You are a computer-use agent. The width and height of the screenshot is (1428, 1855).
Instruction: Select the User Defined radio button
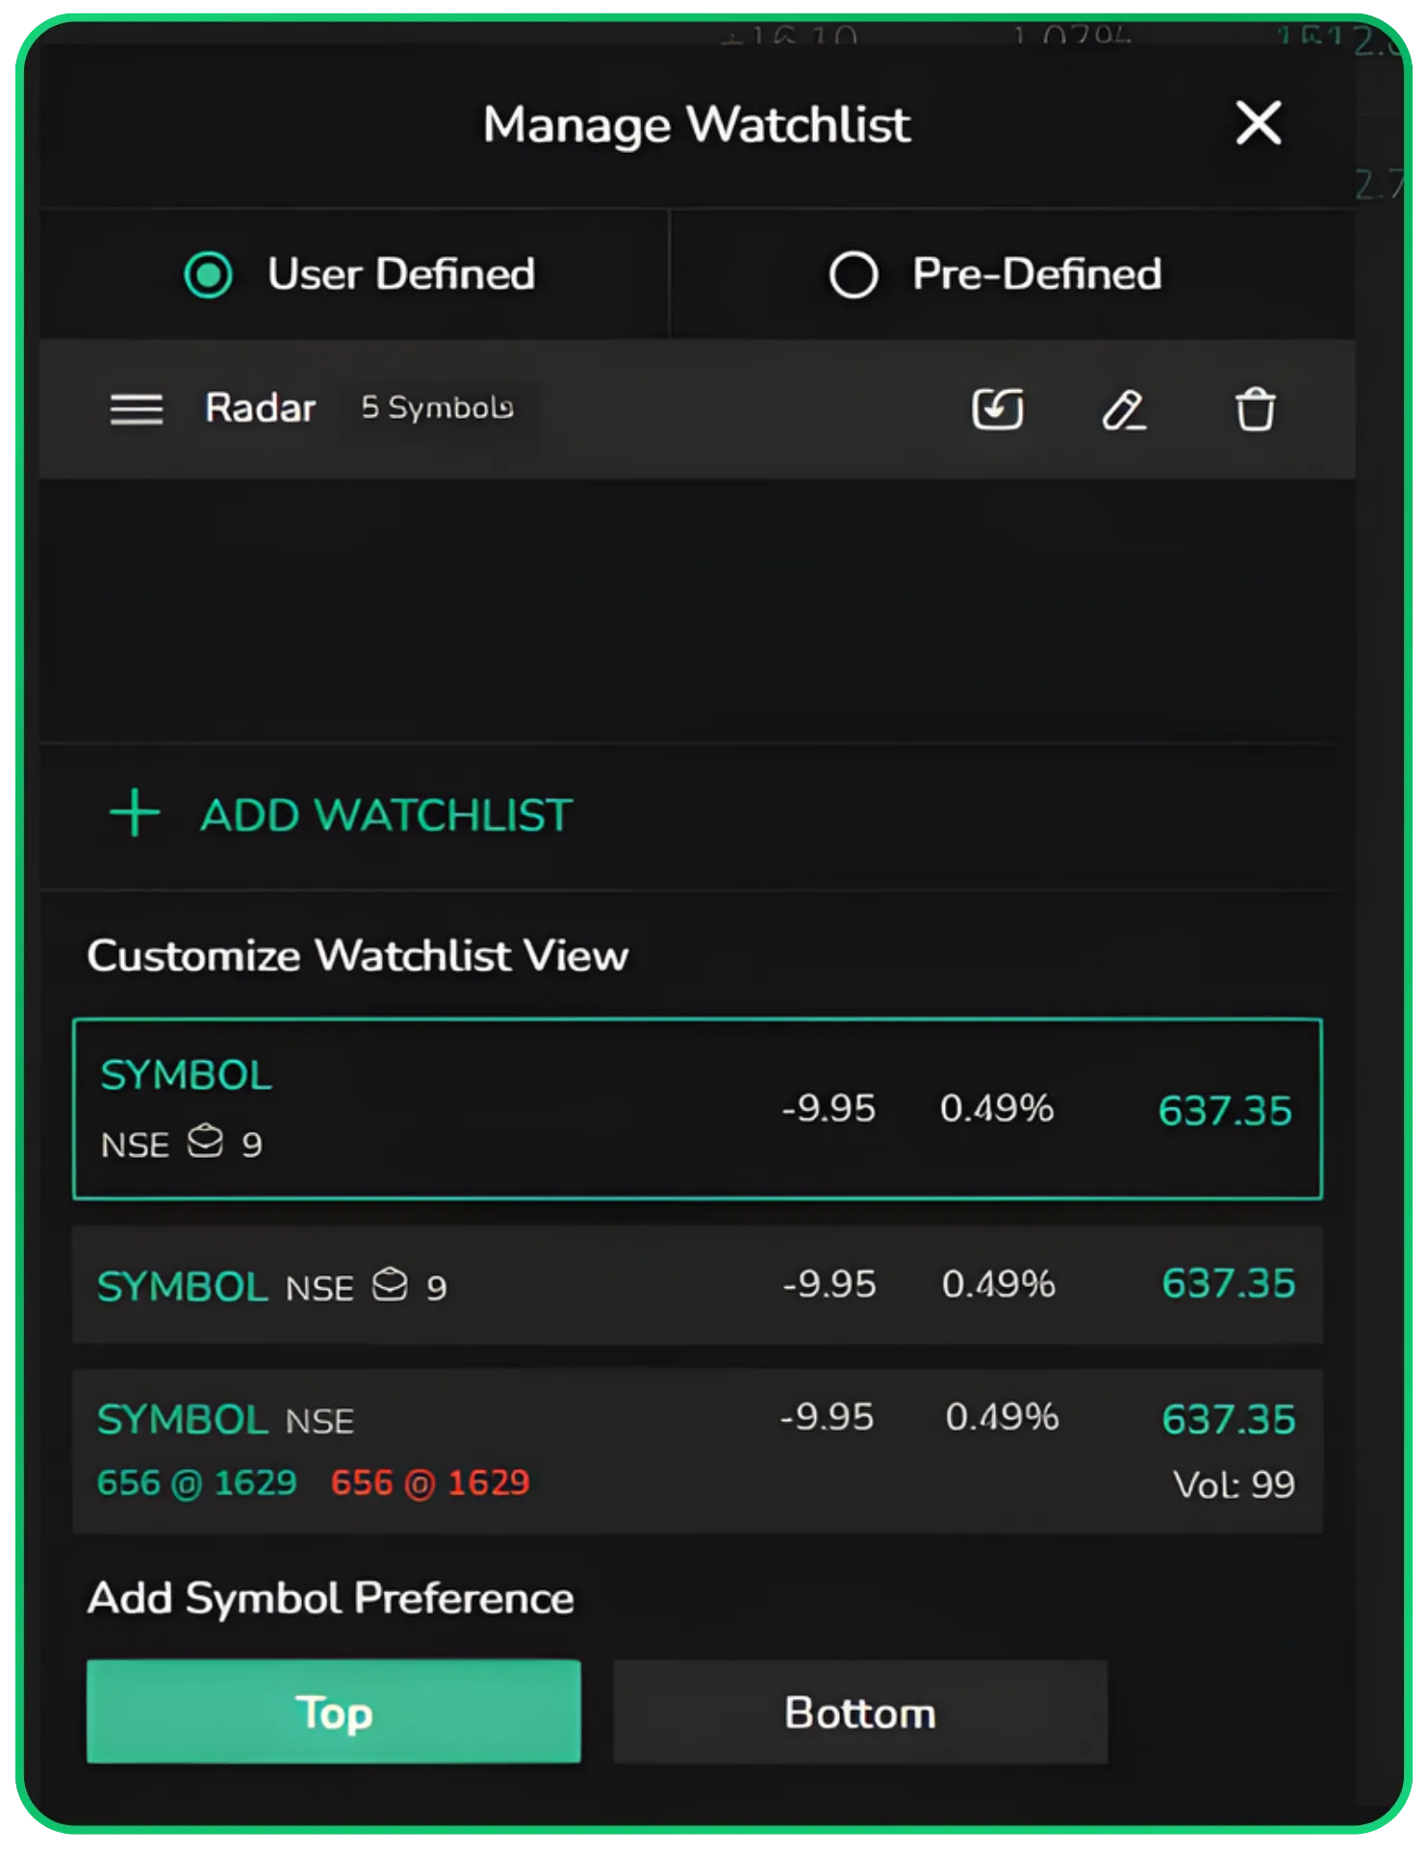(208, 275)
